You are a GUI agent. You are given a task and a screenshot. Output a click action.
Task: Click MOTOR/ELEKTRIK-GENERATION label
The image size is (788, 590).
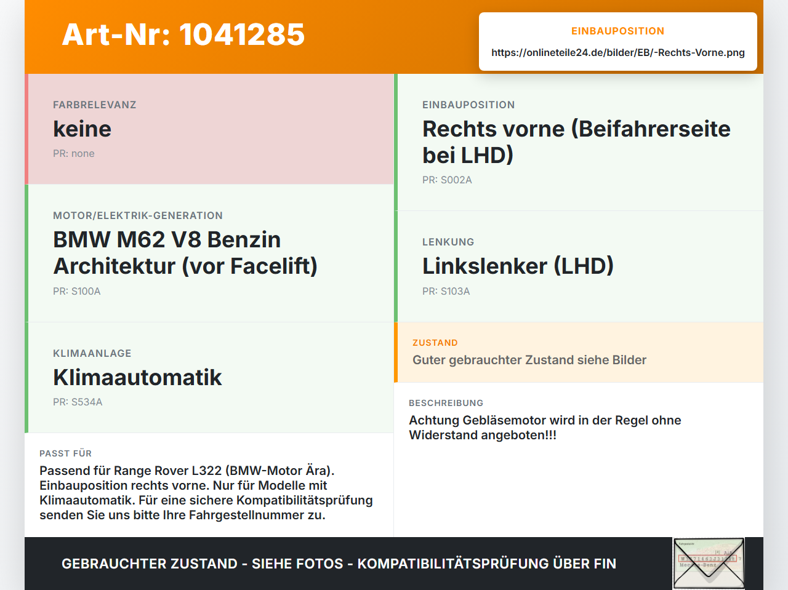click(138, 215)
